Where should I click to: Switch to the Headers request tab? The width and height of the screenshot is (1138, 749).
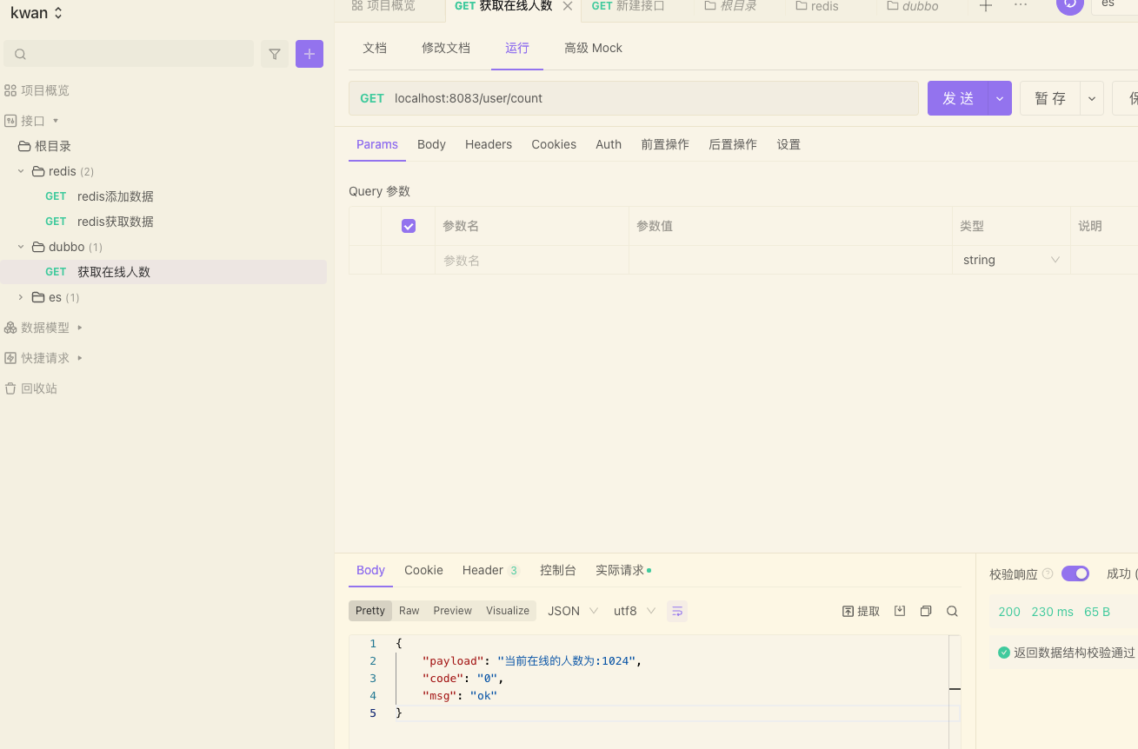[x=488, y=144]
